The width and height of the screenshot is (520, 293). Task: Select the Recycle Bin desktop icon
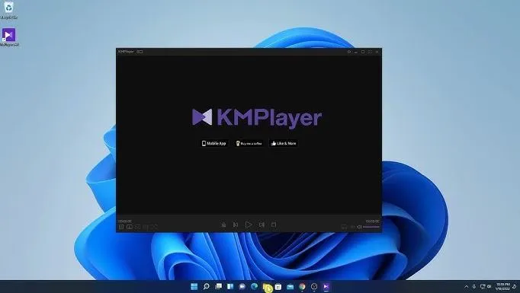(8, 10)
